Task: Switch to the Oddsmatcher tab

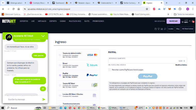Action: [107, 3]
